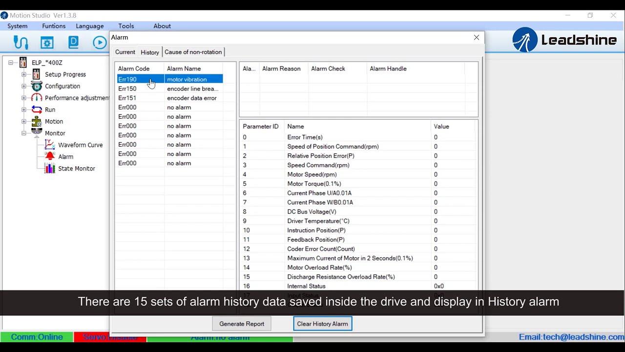Select the Waveform Curve tree item

tap(80, 145)
